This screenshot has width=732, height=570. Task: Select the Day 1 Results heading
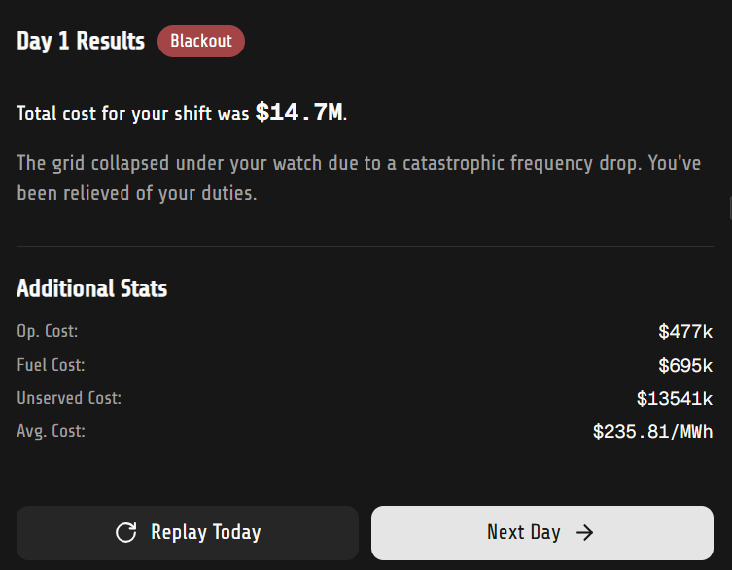81,42
